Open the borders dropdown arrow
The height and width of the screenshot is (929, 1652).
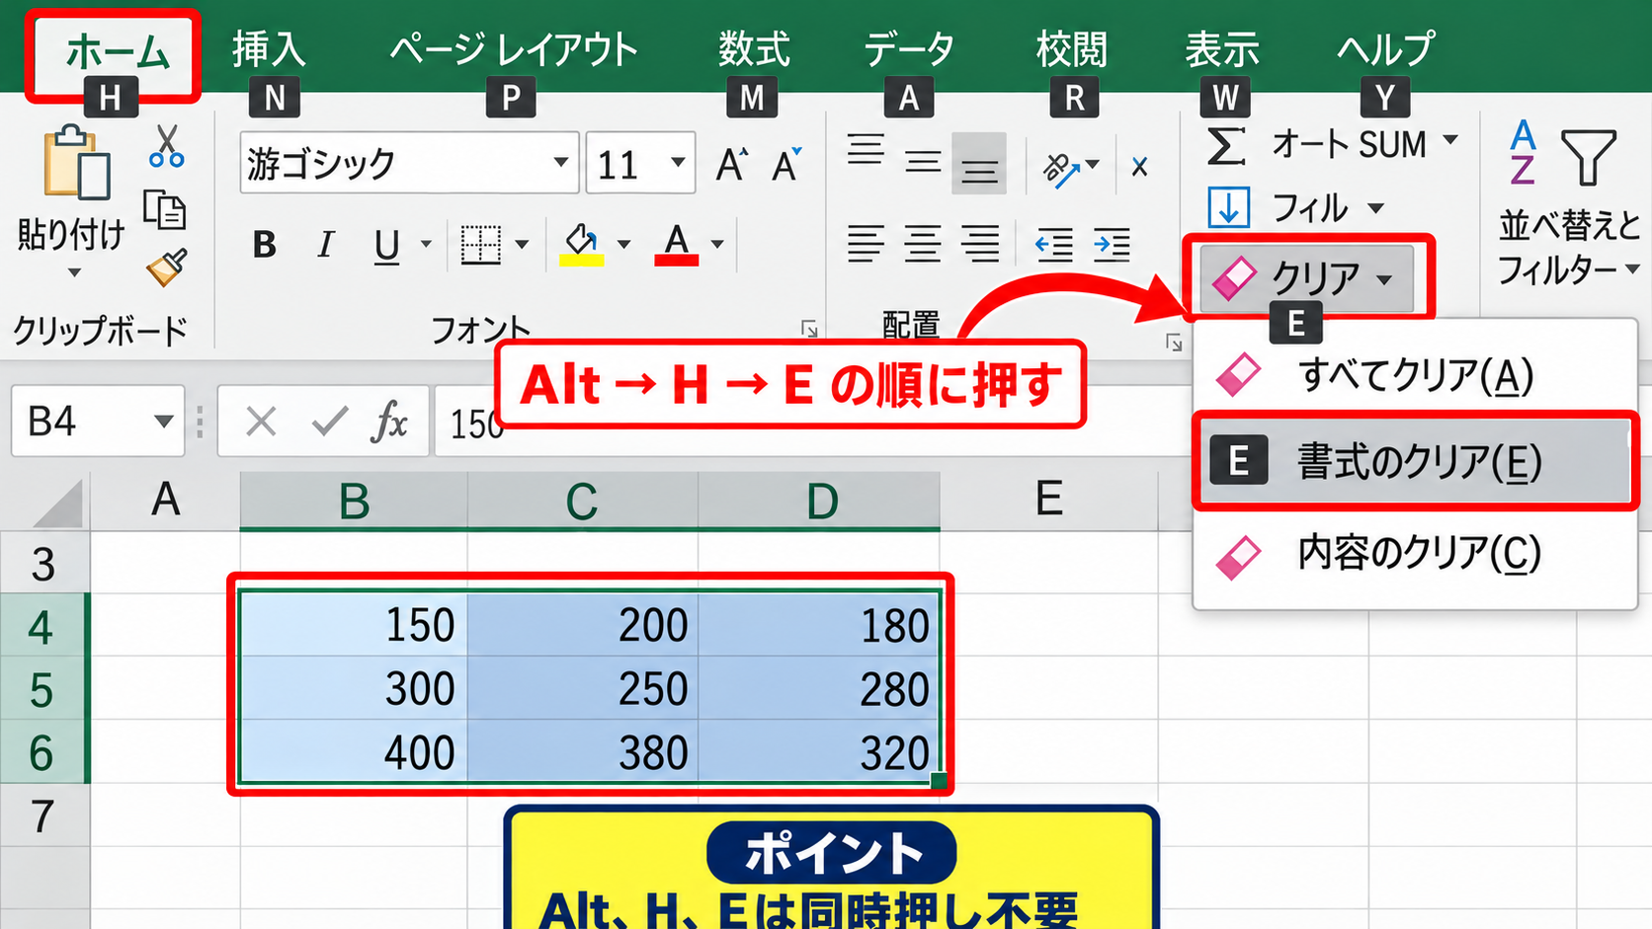[522, 244]
